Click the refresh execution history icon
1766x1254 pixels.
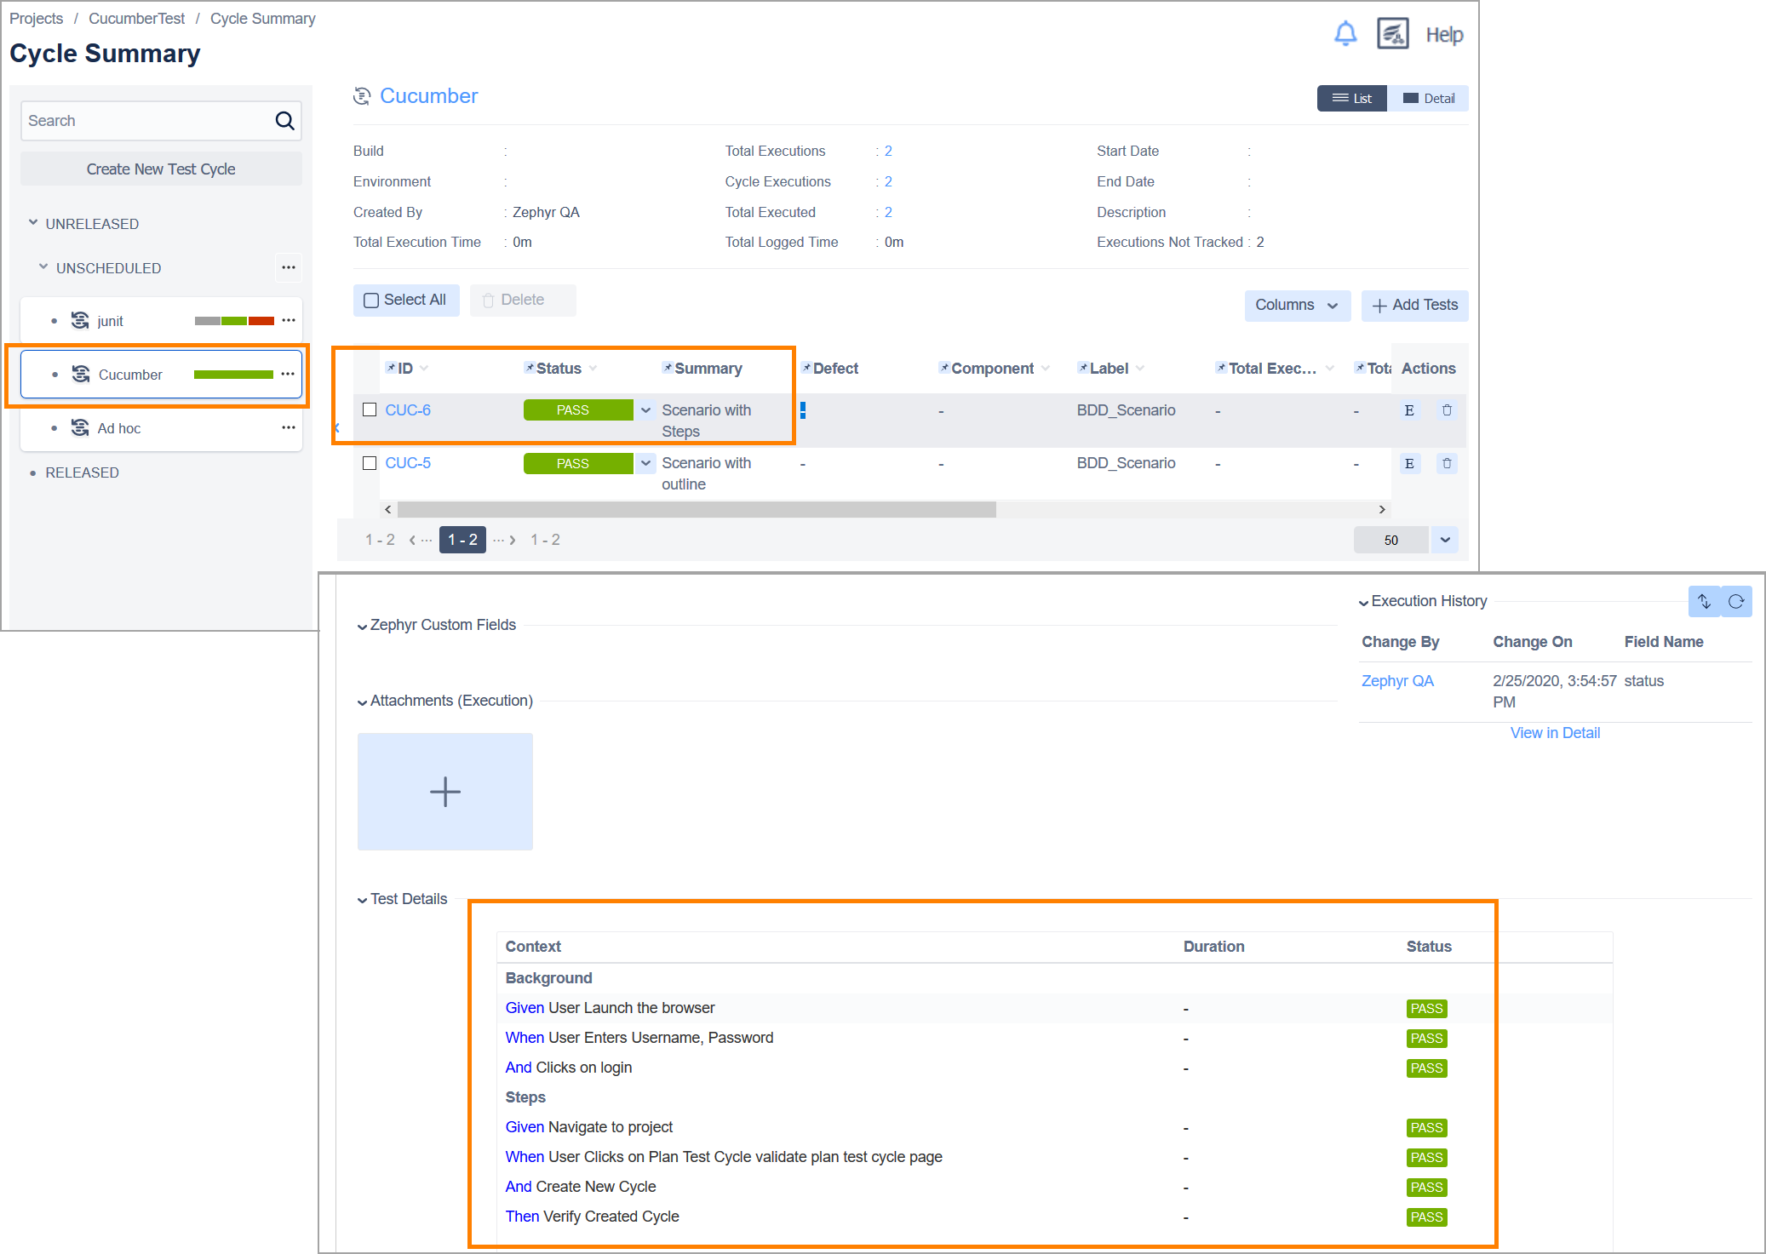1740,601
